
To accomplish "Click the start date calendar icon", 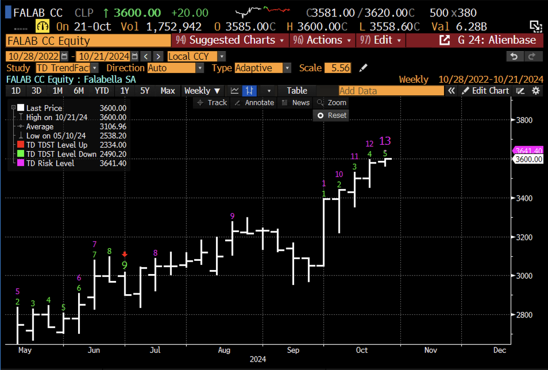I will coord(64,57).
